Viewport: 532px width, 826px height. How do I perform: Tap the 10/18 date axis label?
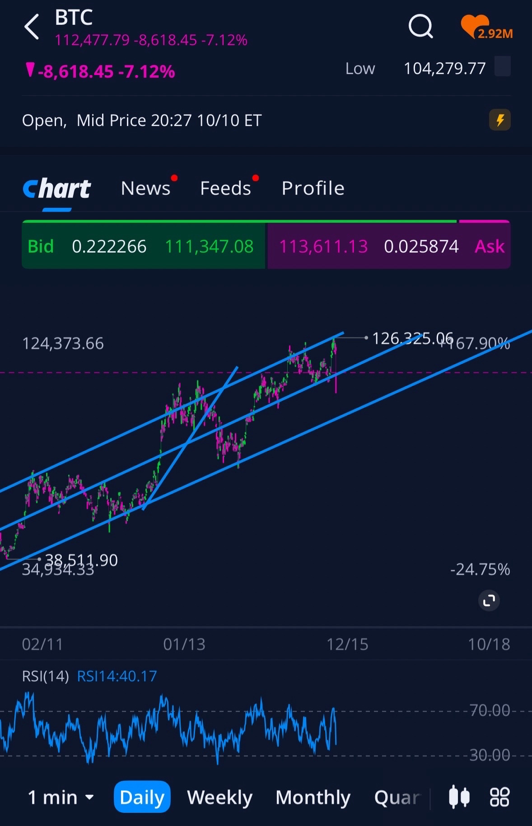coord(489,644)
